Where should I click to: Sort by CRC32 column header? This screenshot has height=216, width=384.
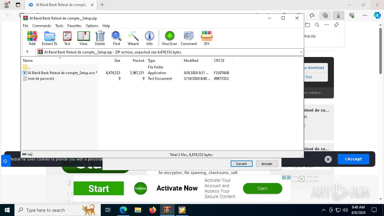223,61
